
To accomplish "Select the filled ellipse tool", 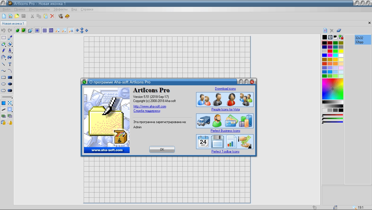I will tap(10, 84).
